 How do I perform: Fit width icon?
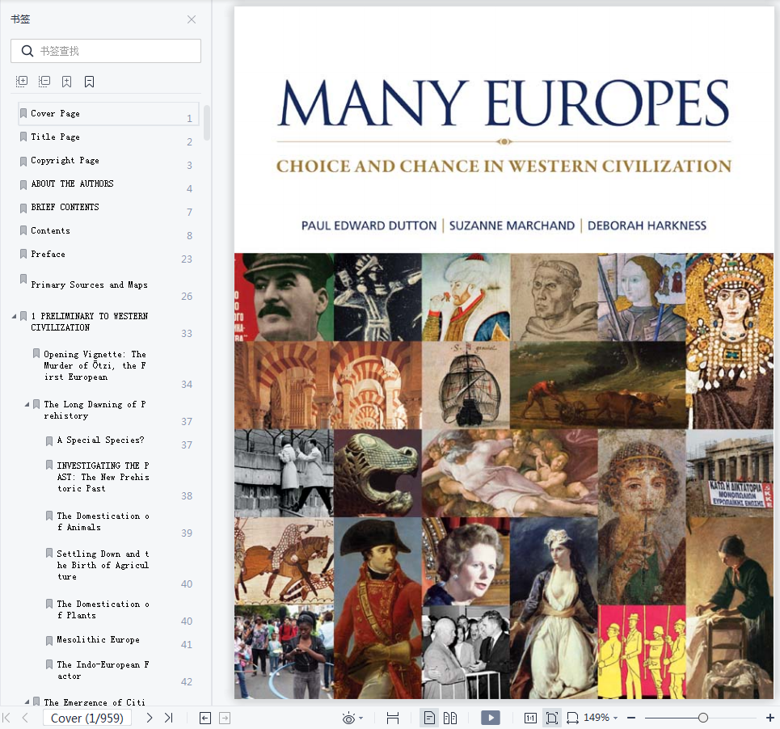[572, 718]
